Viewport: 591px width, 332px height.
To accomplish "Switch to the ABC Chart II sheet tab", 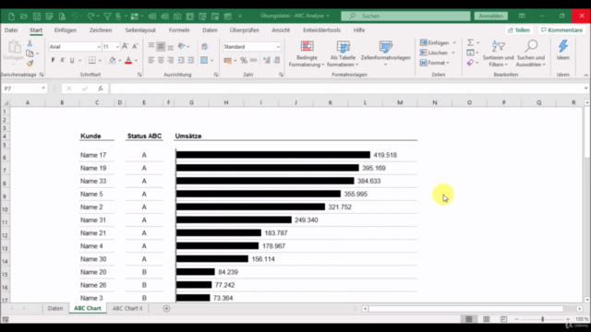I will tap(127, 308).
